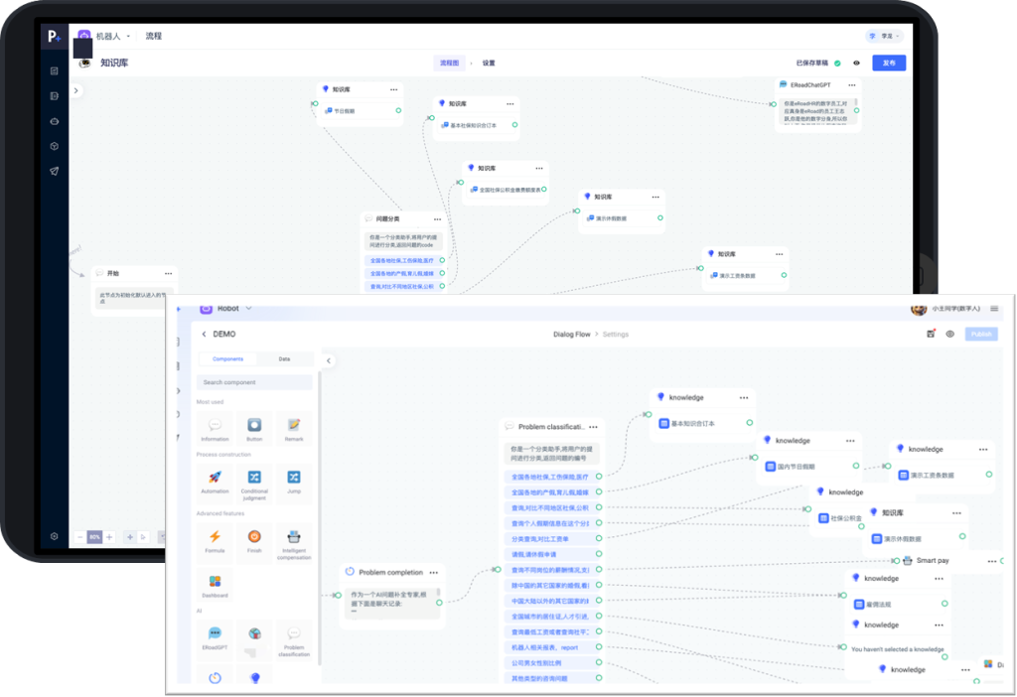Click the zoom-out minus control at bottom-left
The width and height of the screenshot is (1017, 697).
click(x=79, y=537)
